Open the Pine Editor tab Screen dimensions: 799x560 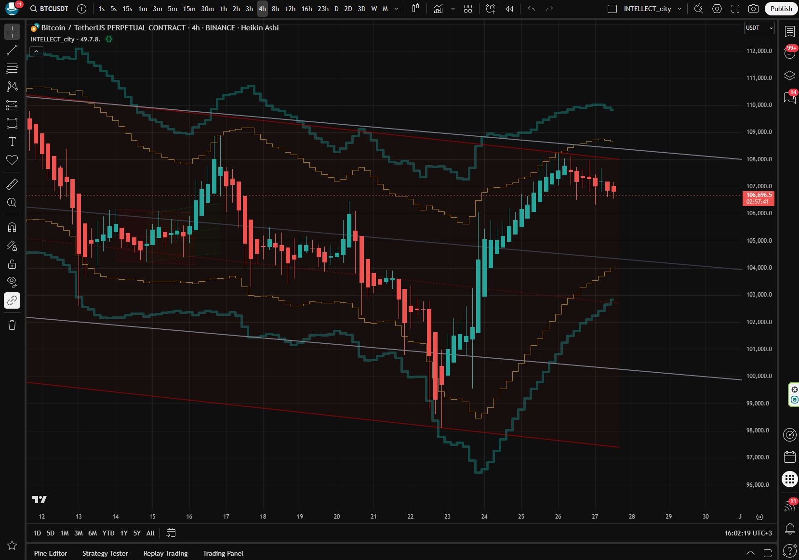51,553
